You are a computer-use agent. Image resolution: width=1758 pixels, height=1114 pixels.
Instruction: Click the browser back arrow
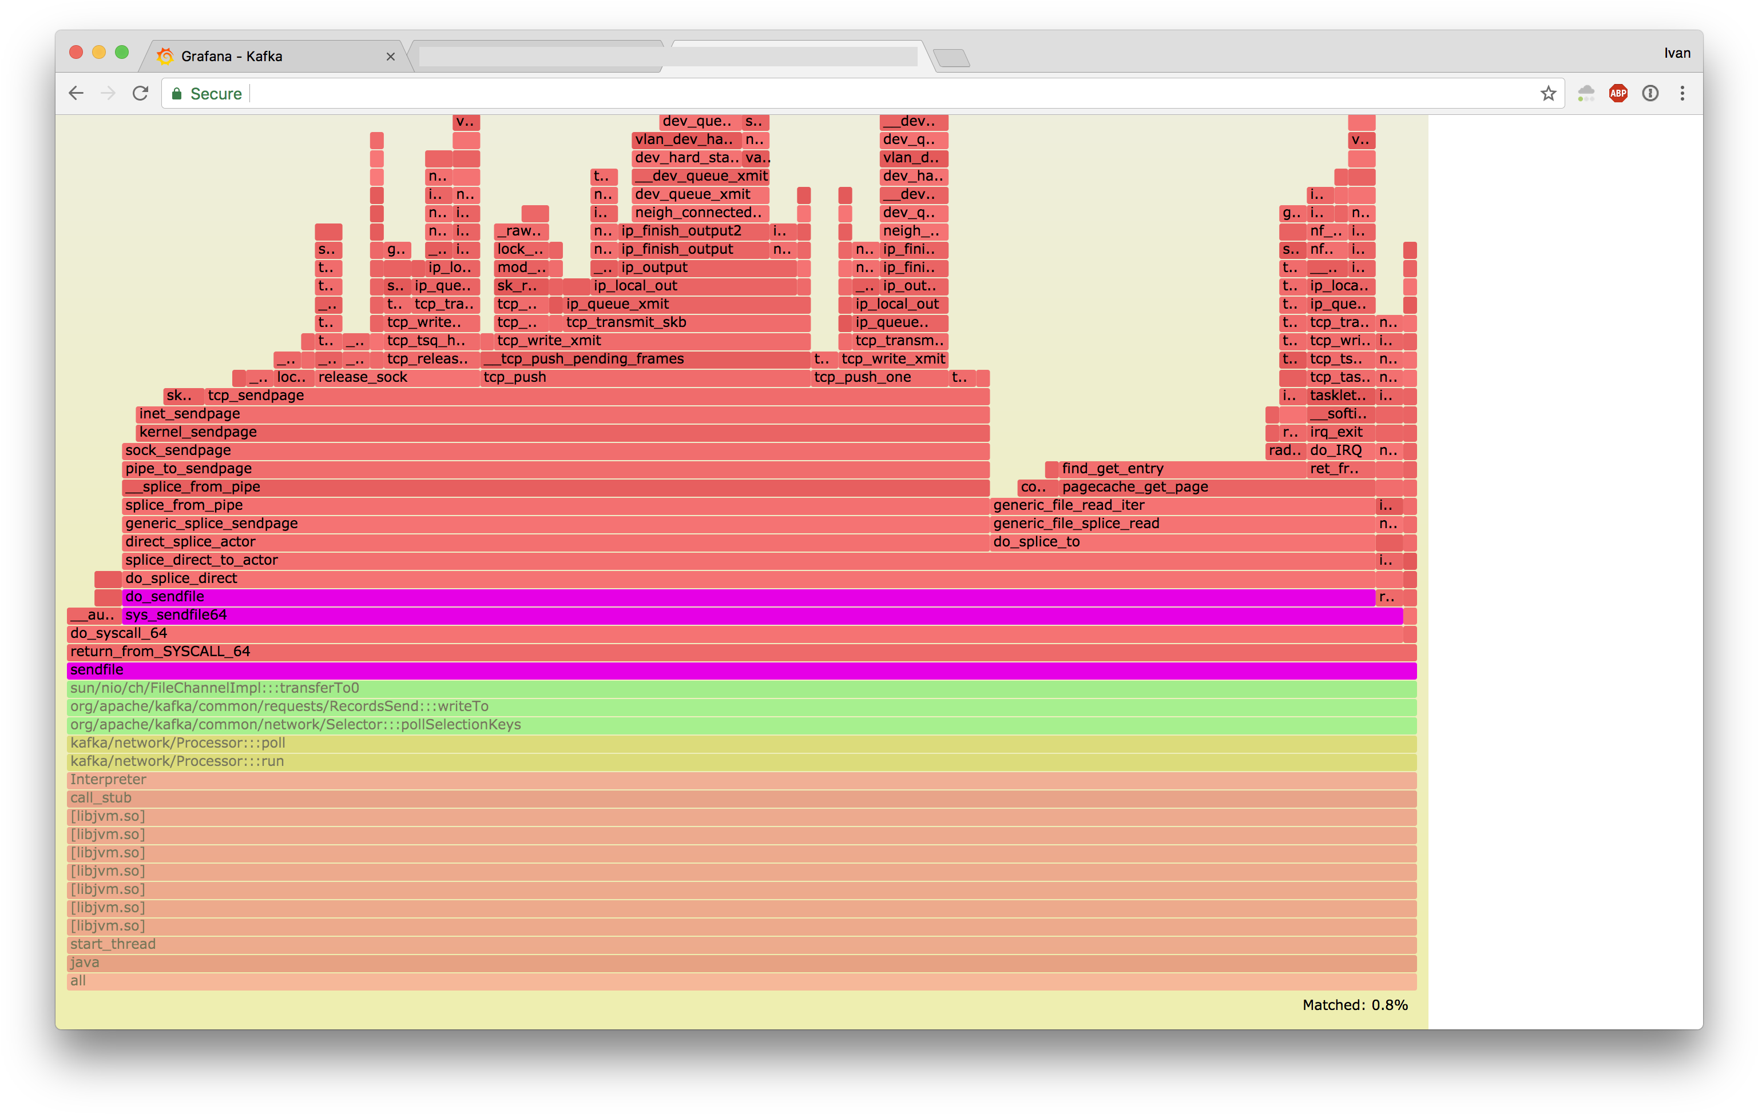76,93
